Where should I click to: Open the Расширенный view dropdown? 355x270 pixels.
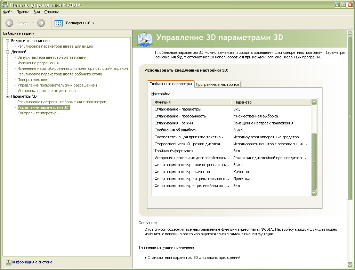[x=80, y=23]
